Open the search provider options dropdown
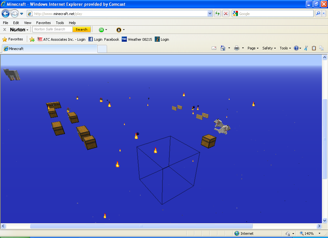Screen dimensions: 328x238 tap(324, 14)
